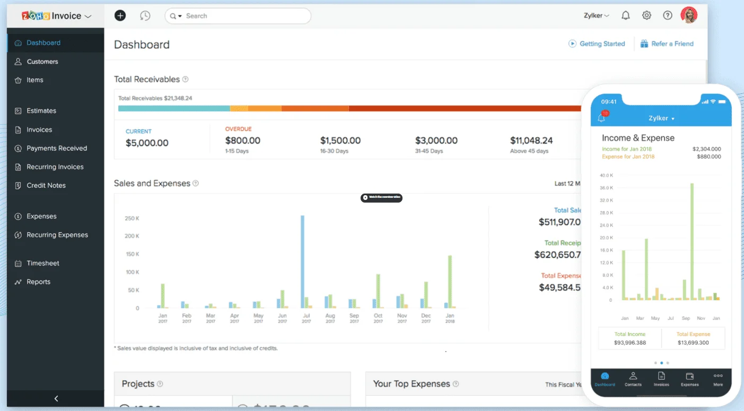Click the search magnifier icon

coord(173,16)
